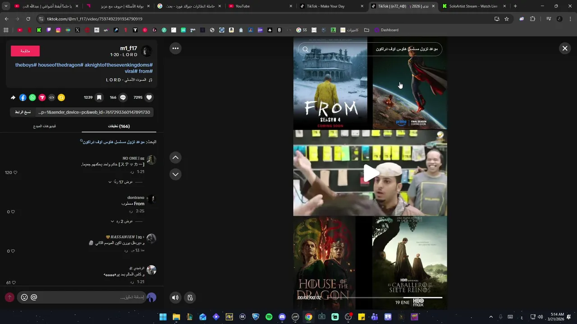The image size is (577, 324).
Task: Bookmark this page with the star icon
Action: pos(507,19)
